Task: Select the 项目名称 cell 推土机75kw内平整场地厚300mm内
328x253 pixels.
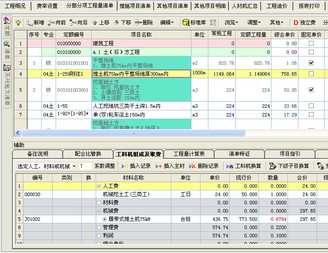Action: [x=141, y=73]
